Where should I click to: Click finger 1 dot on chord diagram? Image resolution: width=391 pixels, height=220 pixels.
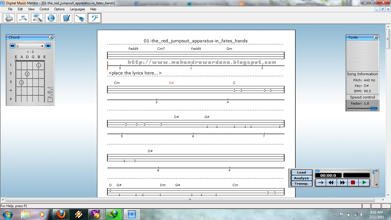coord(39,65)
